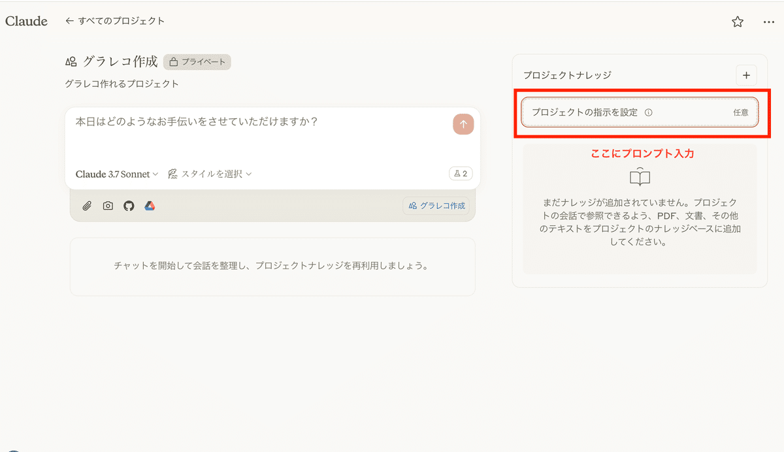Click the グラレコ作成 project chip

coord(436,206)
